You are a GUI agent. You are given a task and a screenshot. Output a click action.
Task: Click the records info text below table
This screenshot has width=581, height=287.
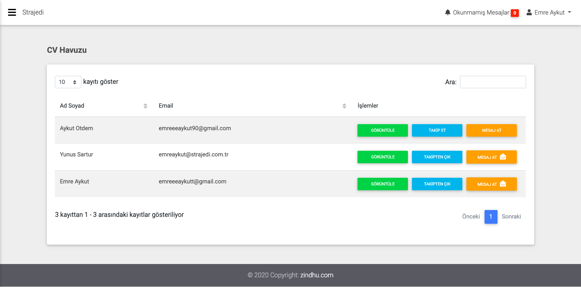pyautogui.click(x=119, y=215)
